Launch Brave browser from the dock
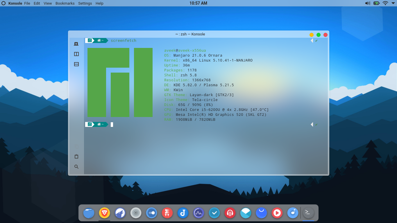 point(104,213)
